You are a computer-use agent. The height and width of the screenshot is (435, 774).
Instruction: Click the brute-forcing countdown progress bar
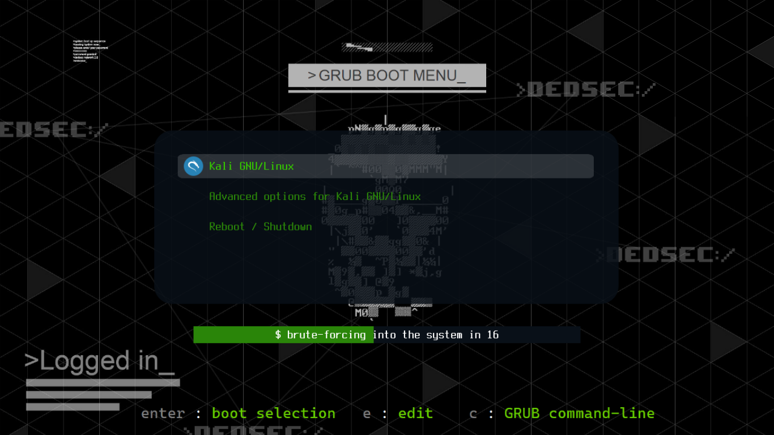386,335
